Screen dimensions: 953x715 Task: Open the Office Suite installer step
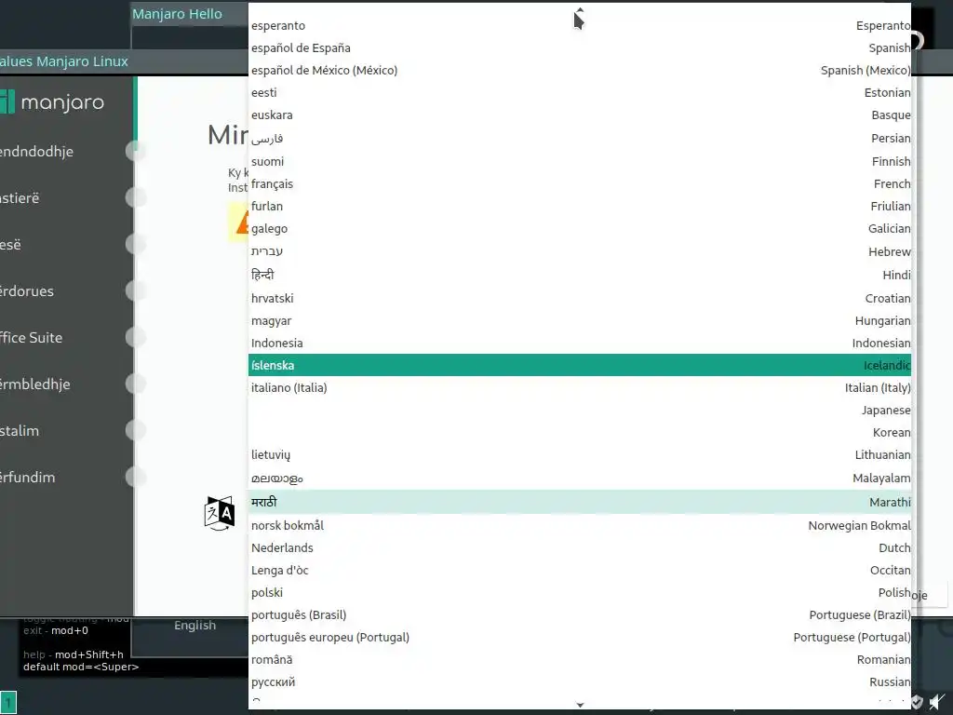coord(31,338)
